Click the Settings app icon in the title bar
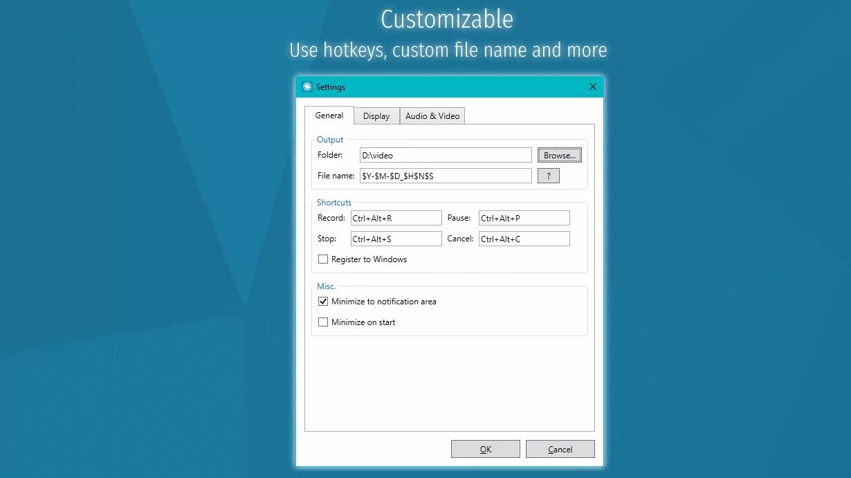Image resolution: width=851 pixels, height=478 pixels. (307, 86)
